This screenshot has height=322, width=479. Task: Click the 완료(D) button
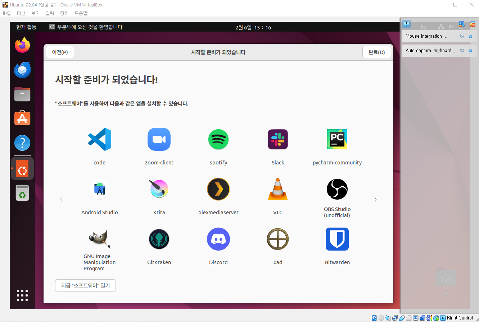click(377, 52)
